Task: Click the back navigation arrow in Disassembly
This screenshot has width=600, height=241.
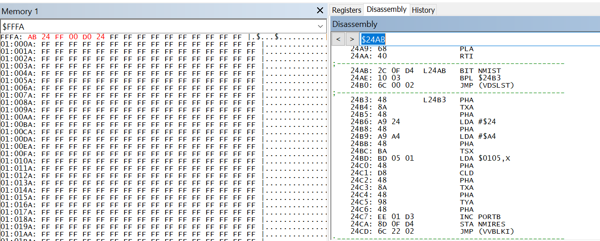Action: (338, 39)
